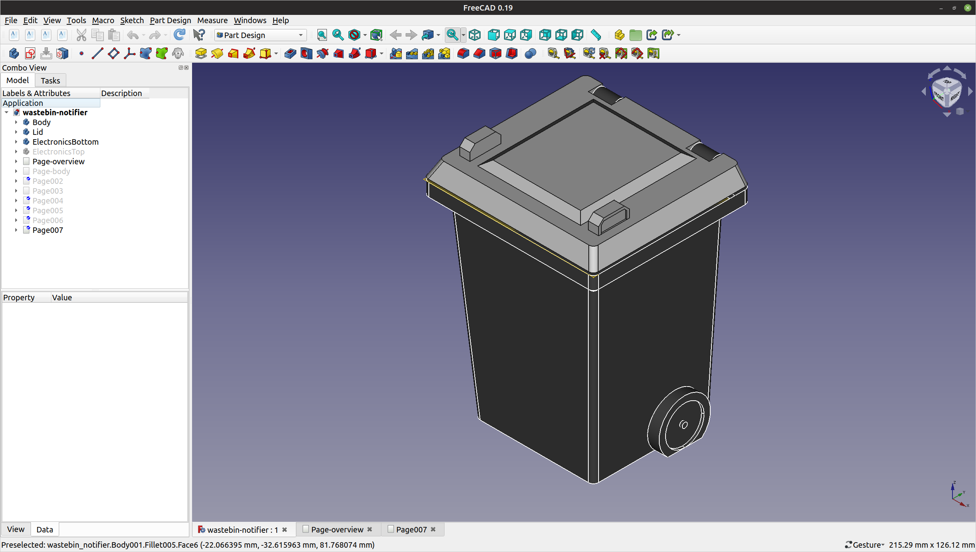Click the Measure linear icon

click(553, 53)
